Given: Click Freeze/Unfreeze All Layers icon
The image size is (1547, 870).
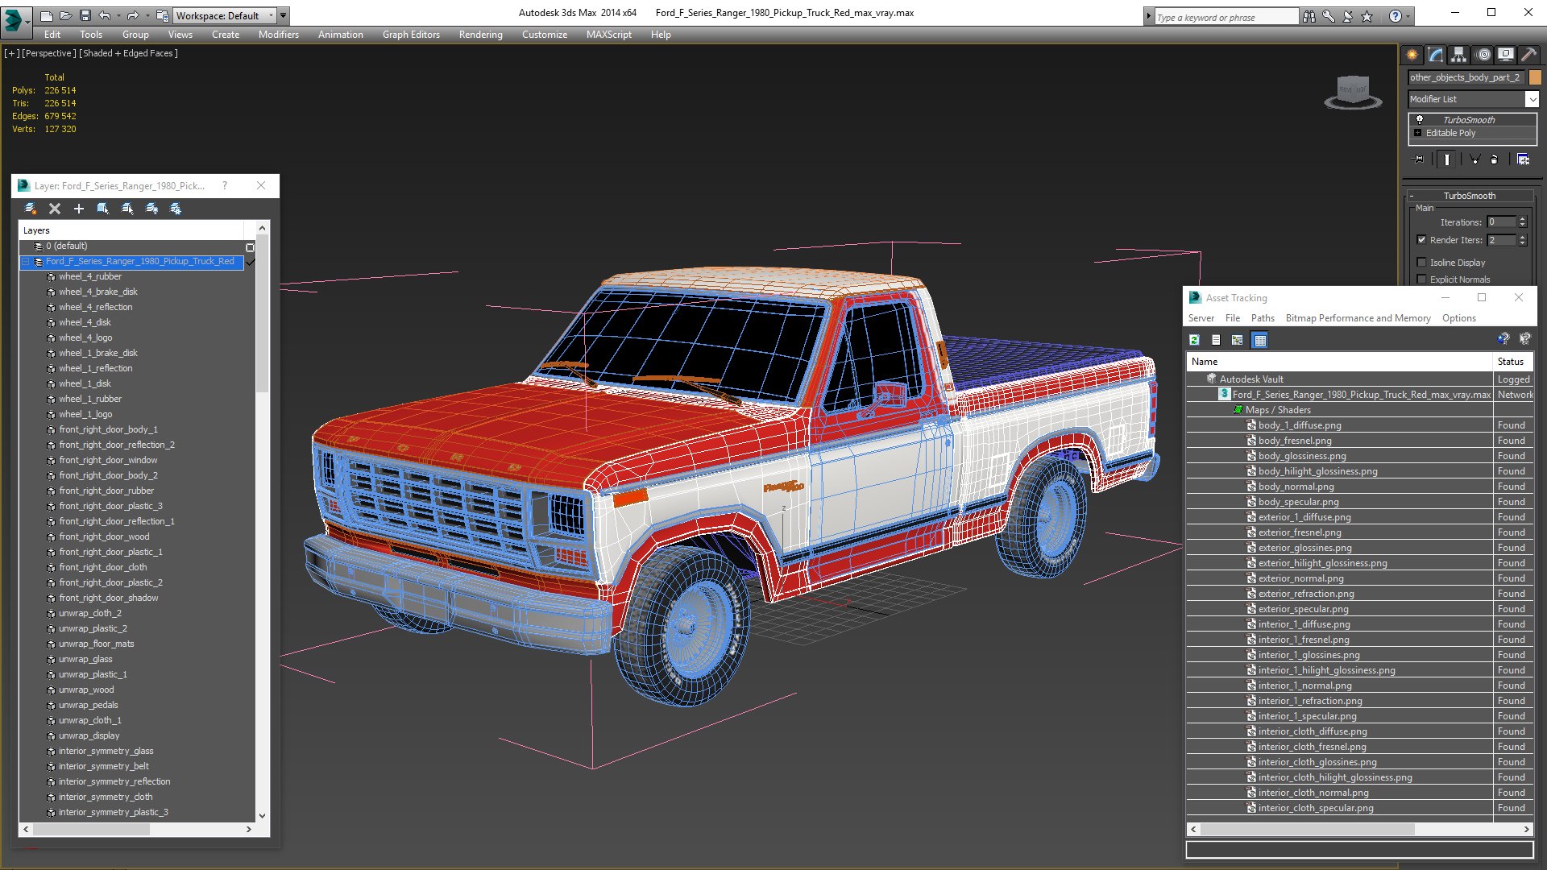Looking at the screenshot, I should (176, 209).
